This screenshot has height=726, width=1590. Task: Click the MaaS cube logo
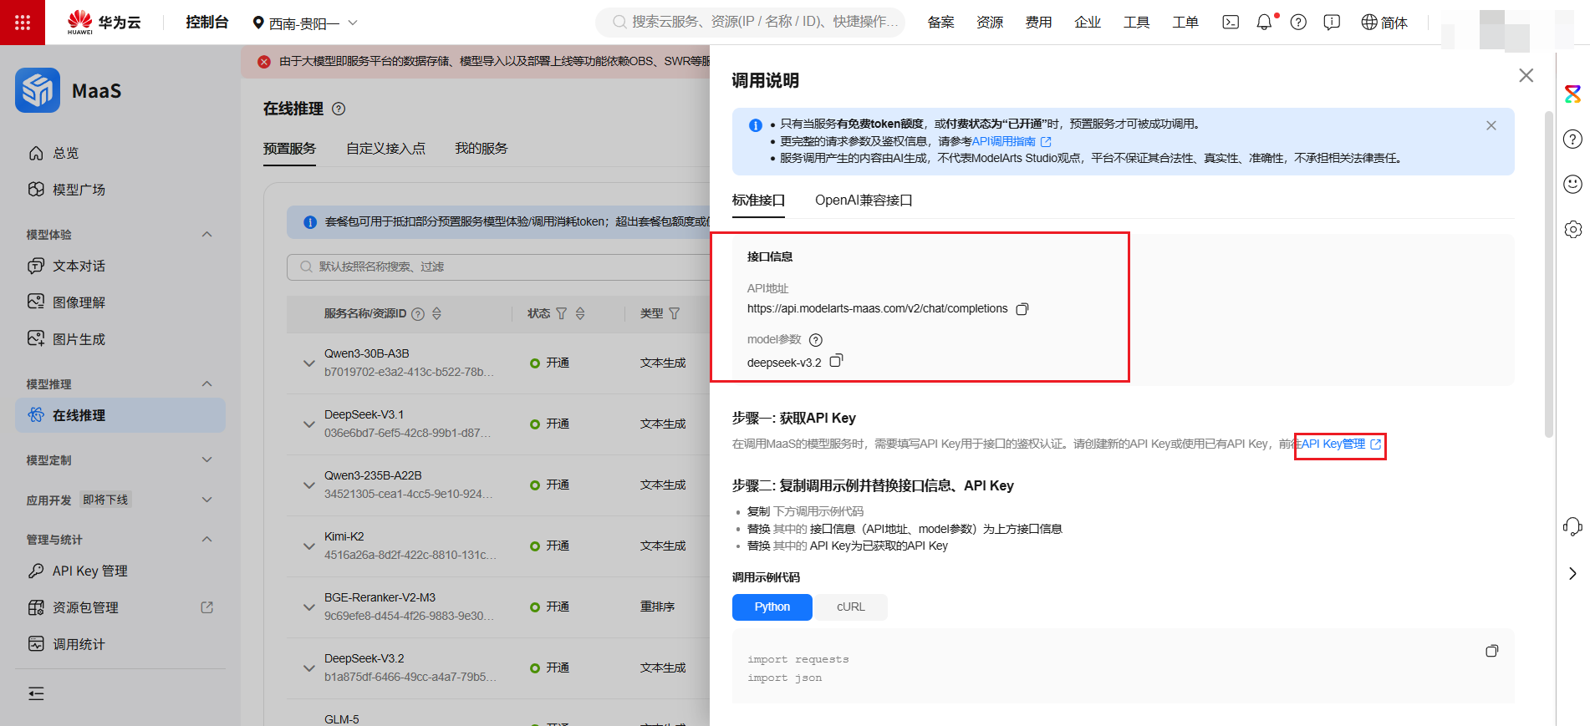(x=38, y=90)
